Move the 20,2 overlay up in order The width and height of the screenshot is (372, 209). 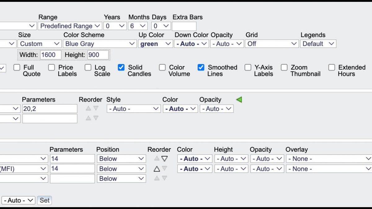point(88,108)
